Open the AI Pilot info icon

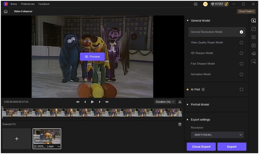click(x=203, y=89)
